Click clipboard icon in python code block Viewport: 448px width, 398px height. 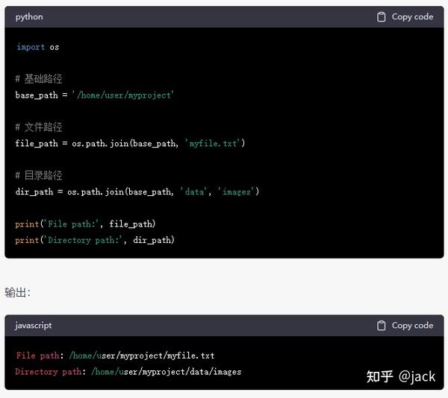tap(381, 17)
